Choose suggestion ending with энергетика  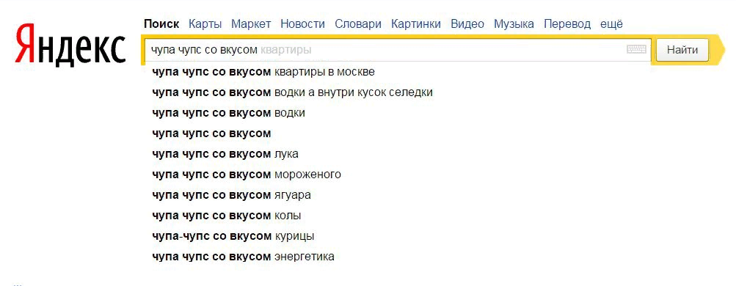[x=243, y=257]
